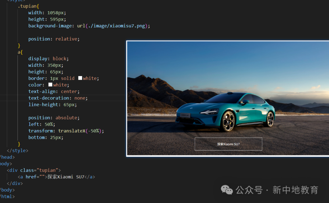The width and height of the screenshot is (329, 203).
Task: Click the left: 50% declaration
Action: coord(42,124)
